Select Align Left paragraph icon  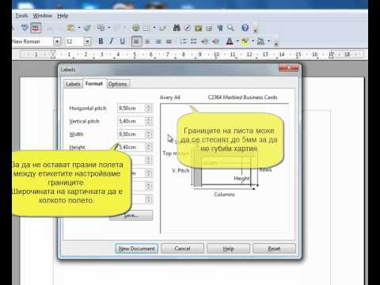[136, 41]
